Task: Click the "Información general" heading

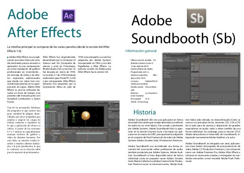Action: (x=141, y=51)
